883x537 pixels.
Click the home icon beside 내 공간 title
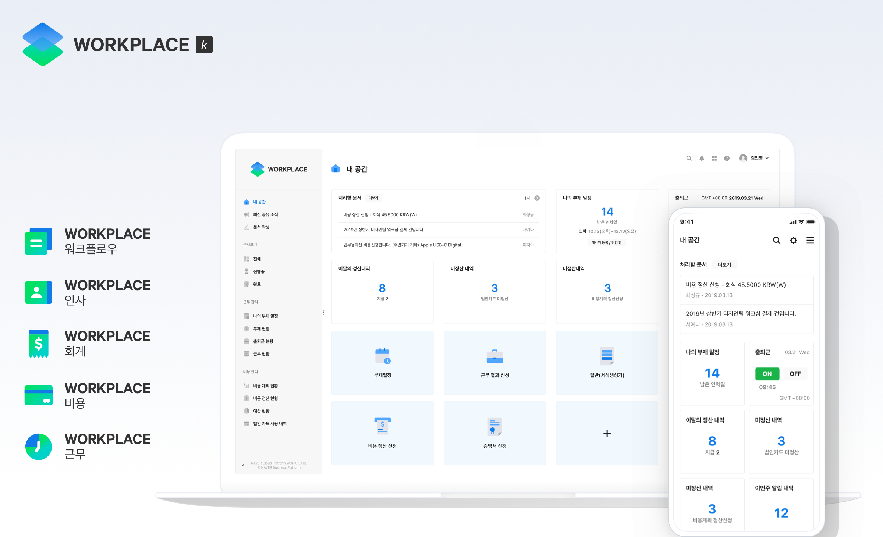coord(336,168)
